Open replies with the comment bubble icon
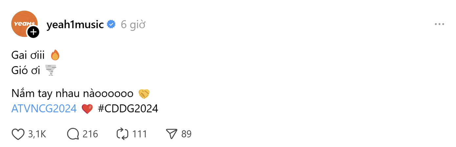 tap(73, 134)
